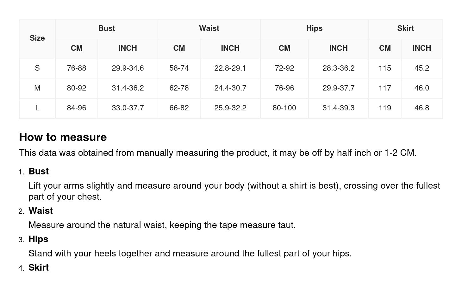Select the Skirt table column header

pos(405,28)
